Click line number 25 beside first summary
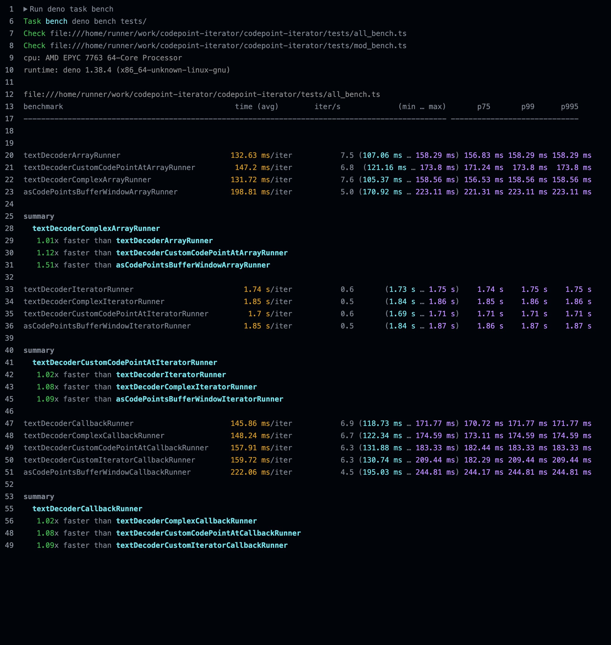611x645 pixels. pyautogui.click(x=9, y=216)
